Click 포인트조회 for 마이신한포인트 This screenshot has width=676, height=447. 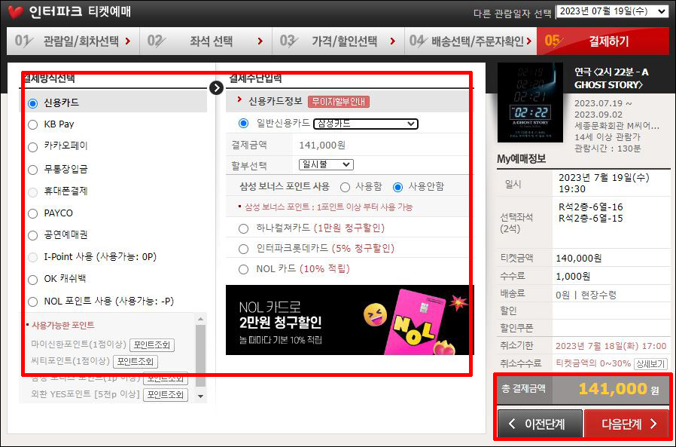tap(152, 345)
